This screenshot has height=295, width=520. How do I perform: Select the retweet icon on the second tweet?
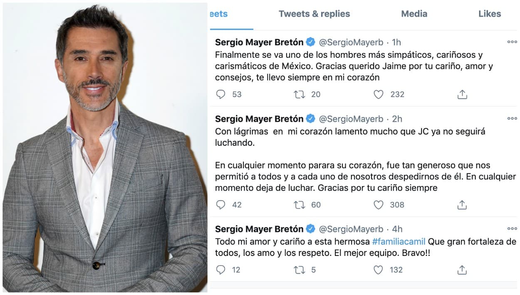tap(299, 204)
